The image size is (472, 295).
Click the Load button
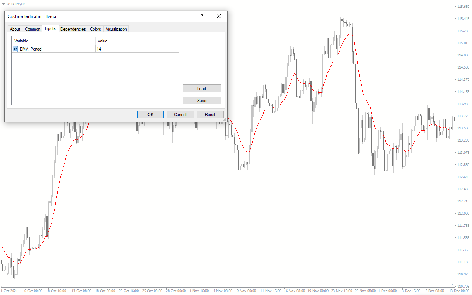[202, 88]
